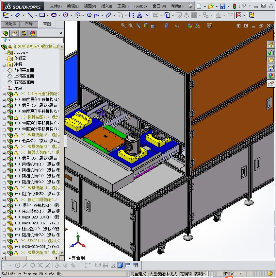The width and height of the screenshot is (276, 278).
Task: Select the Line sketch tool
Action: click(30, 15)
